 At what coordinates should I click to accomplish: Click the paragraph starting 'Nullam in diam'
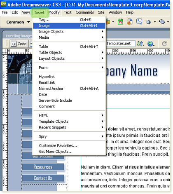pyautogui.click(x=125, y=177)
